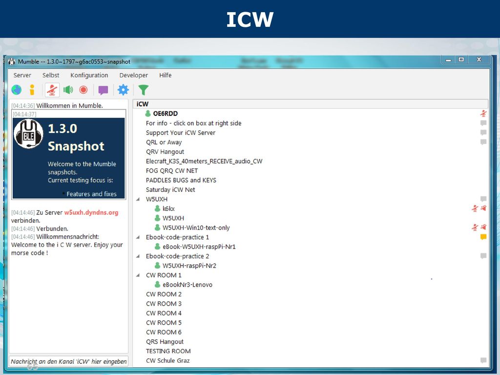Show server information via yellow info icon
500x375 pixels.
coord(32,90)
